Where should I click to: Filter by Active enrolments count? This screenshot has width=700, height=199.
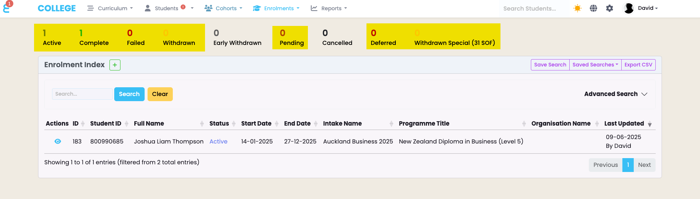(52, 38)
